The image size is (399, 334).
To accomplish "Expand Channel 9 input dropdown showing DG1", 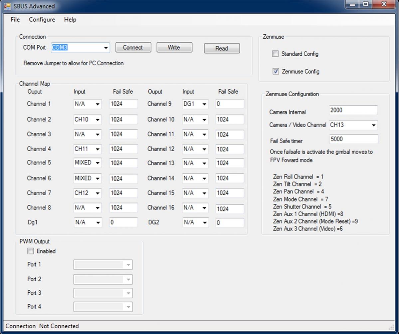I will (x=204, y=104).
